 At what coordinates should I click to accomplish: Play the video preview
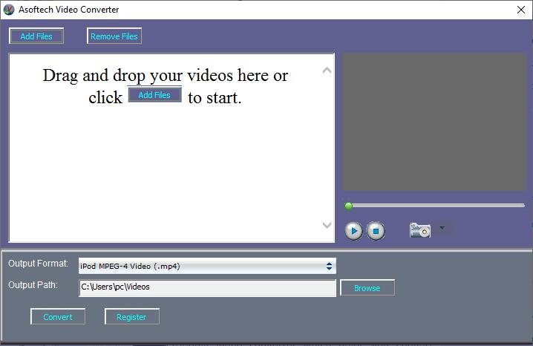pyautogui.click(x=353, y=231)
